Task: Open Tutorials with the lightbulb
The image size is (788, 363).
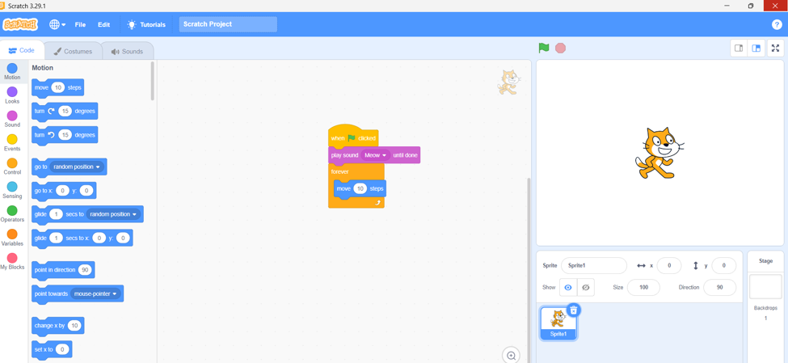Action: pos(146,24)
